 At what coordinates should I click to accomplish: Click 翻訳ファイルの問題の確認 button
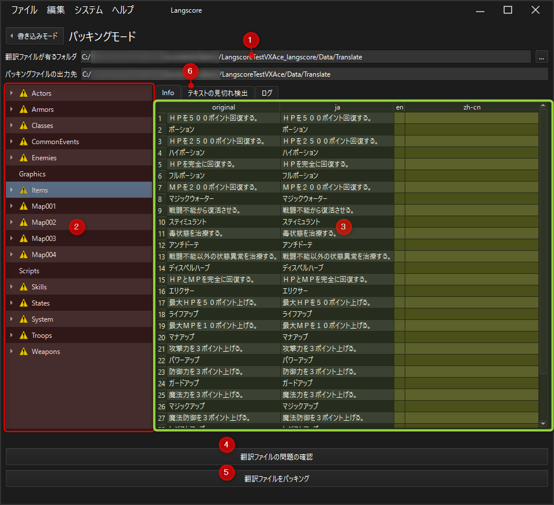(277, 457)
